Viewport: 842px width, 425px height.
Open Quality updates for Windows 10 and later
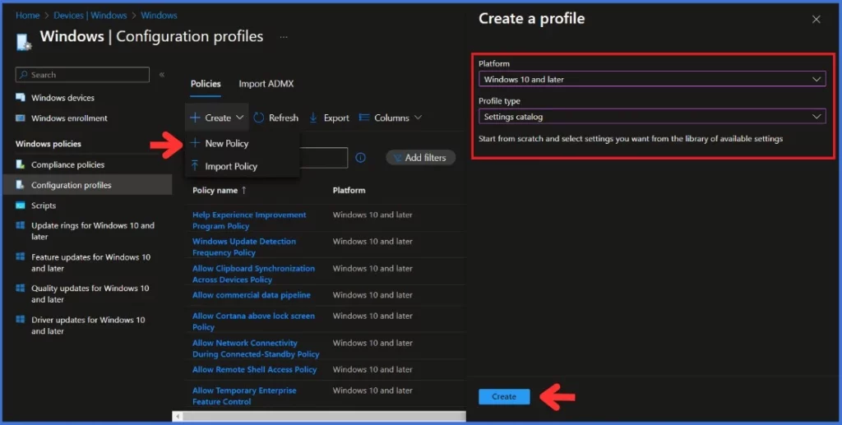(x=90, y=293)
